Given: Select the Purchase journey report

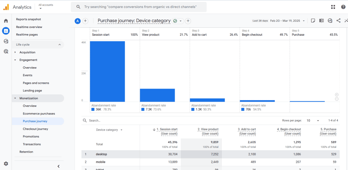Looking at the screenshot, I should (35, 121).
